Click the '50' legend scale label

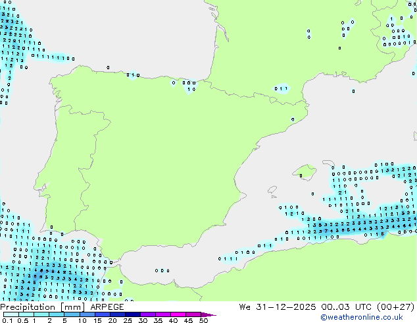point(203,320)
